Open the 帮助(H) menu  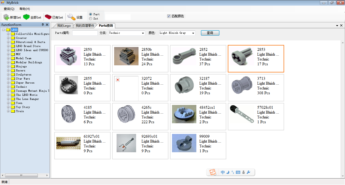click(25, 9)
